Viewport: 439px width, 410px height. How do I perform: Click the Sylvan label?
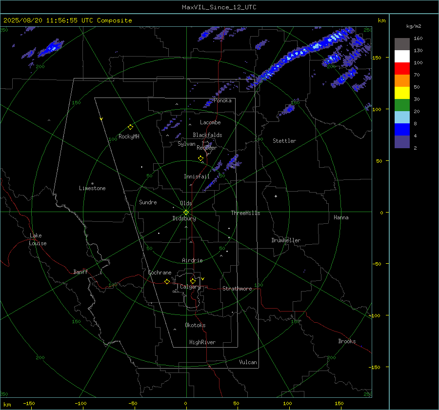coord(186,144)
